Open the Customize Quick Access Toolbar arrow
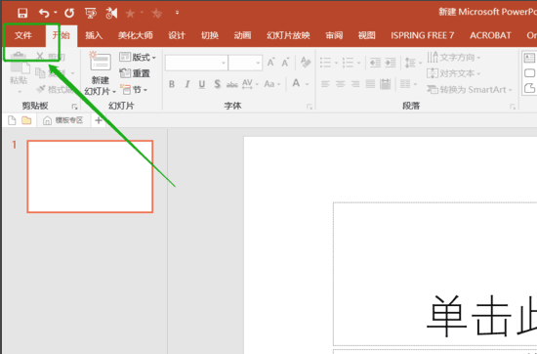The image size is (537, 354). click(x=177, y=13)
